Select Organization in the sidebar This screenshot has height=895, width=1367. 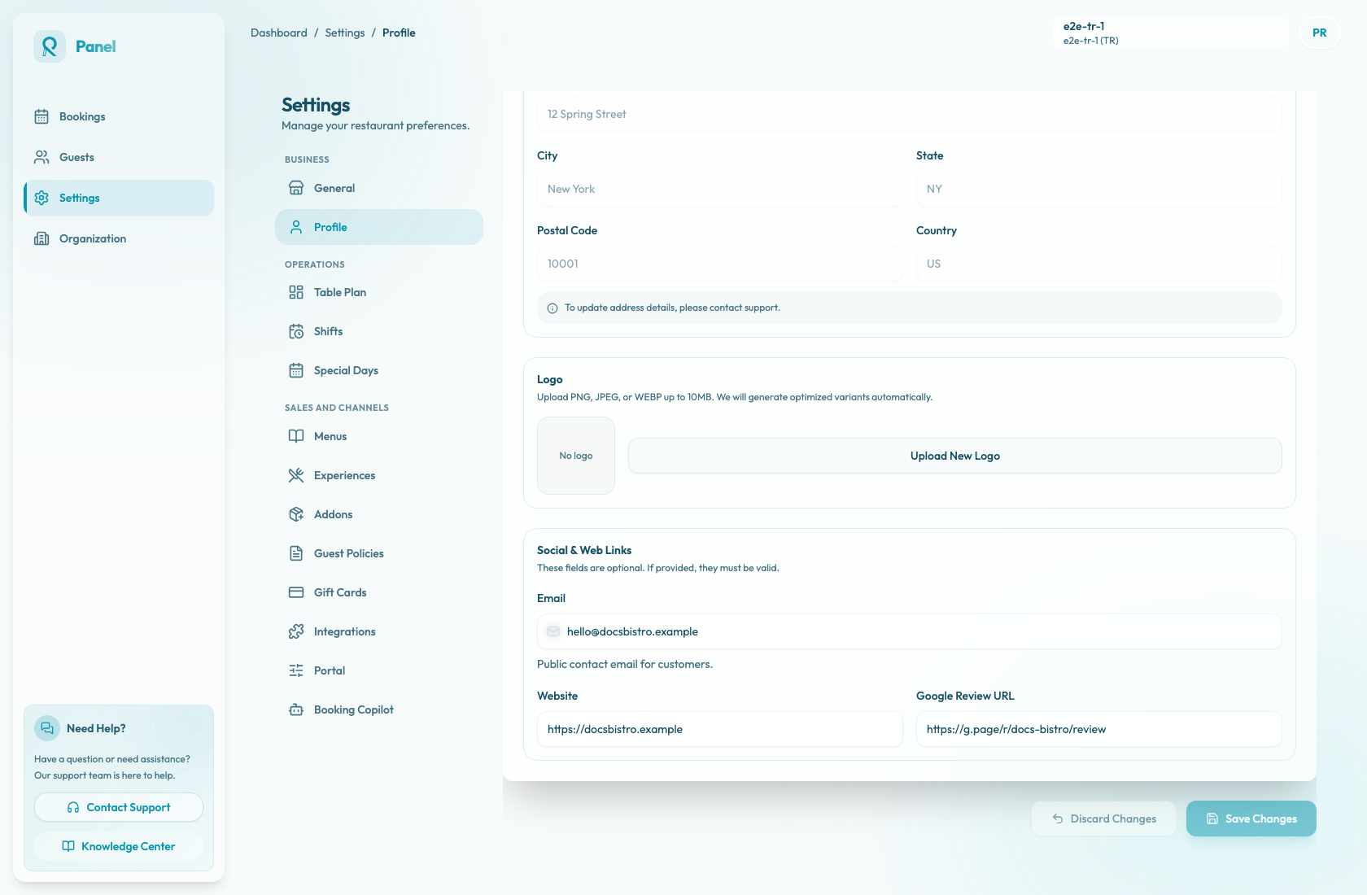(119, 238)
